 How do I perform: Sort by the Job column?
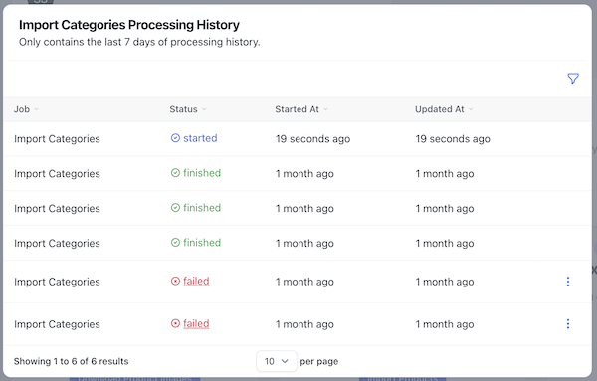[26, 109]
